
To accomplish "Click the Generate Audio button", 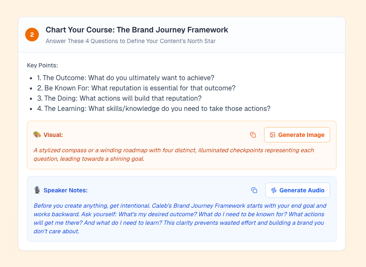I will coord(298,190).
